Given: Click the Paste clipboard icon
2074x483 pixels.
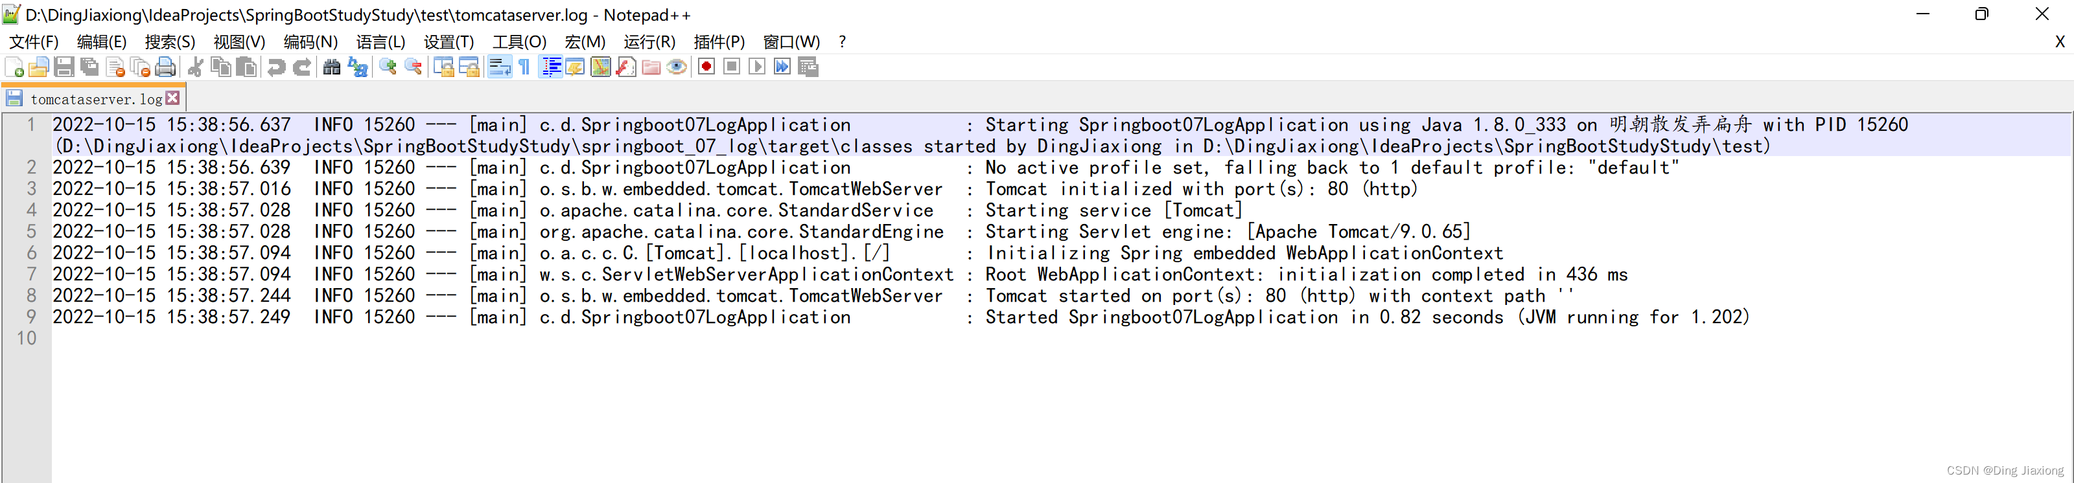Looking at the screenshot, I should [246, 67].
